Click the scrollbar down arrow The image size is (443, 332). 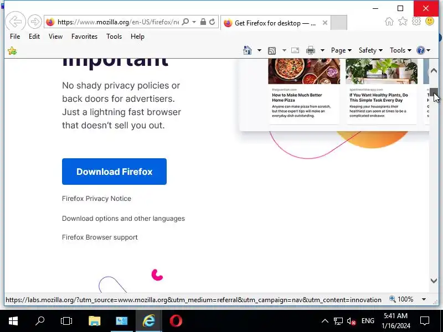pos(434,281)
